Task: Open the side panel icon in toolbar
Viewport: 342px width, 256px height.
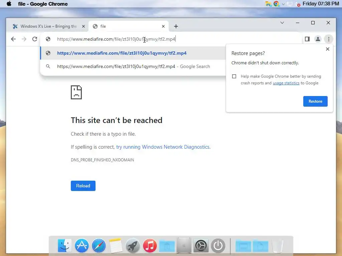Action: coord(307,39)
